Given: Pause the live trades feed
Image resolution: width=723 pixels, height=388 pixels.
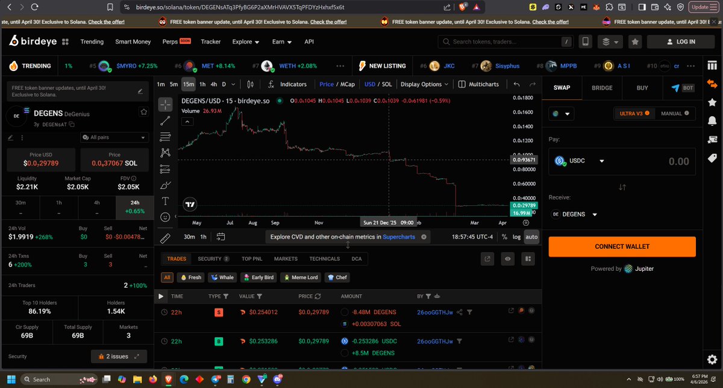Looking at the screenshot, I should (161, 297).
